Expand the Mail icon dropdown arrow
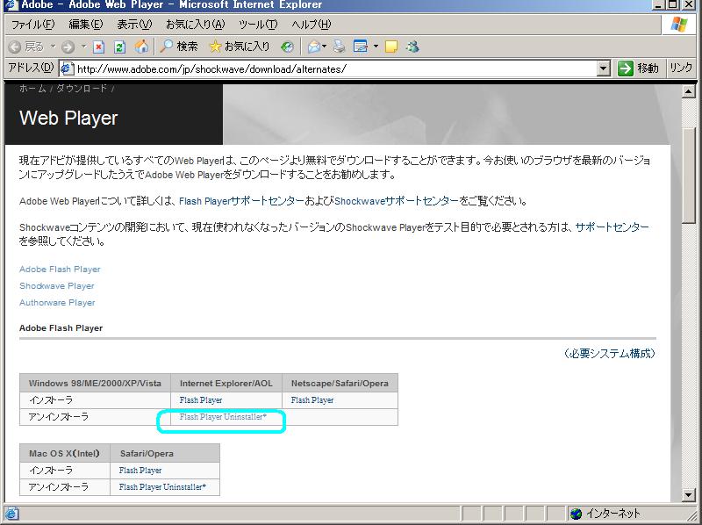 pyautogui.click(x=324, y=47)
